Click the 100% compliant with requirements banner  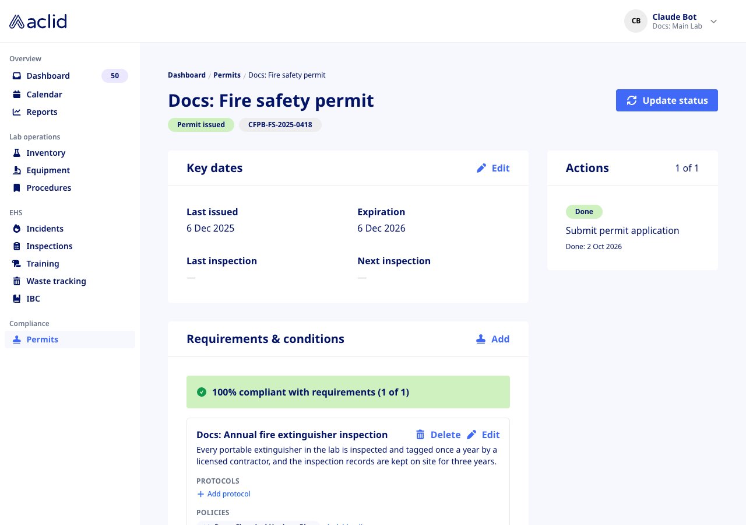tap(348, 392)
